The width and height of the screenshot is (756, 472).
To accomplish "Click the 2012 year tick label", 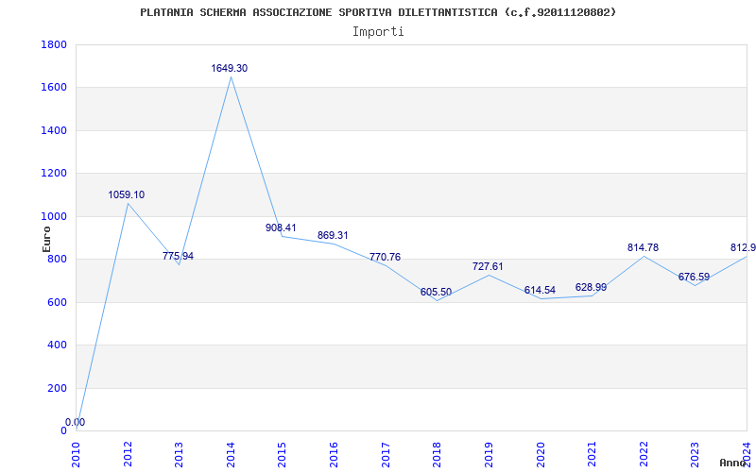I will (128, 455).
